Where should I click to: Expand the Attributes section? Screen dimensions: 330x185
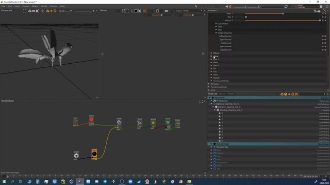[209, 84]
